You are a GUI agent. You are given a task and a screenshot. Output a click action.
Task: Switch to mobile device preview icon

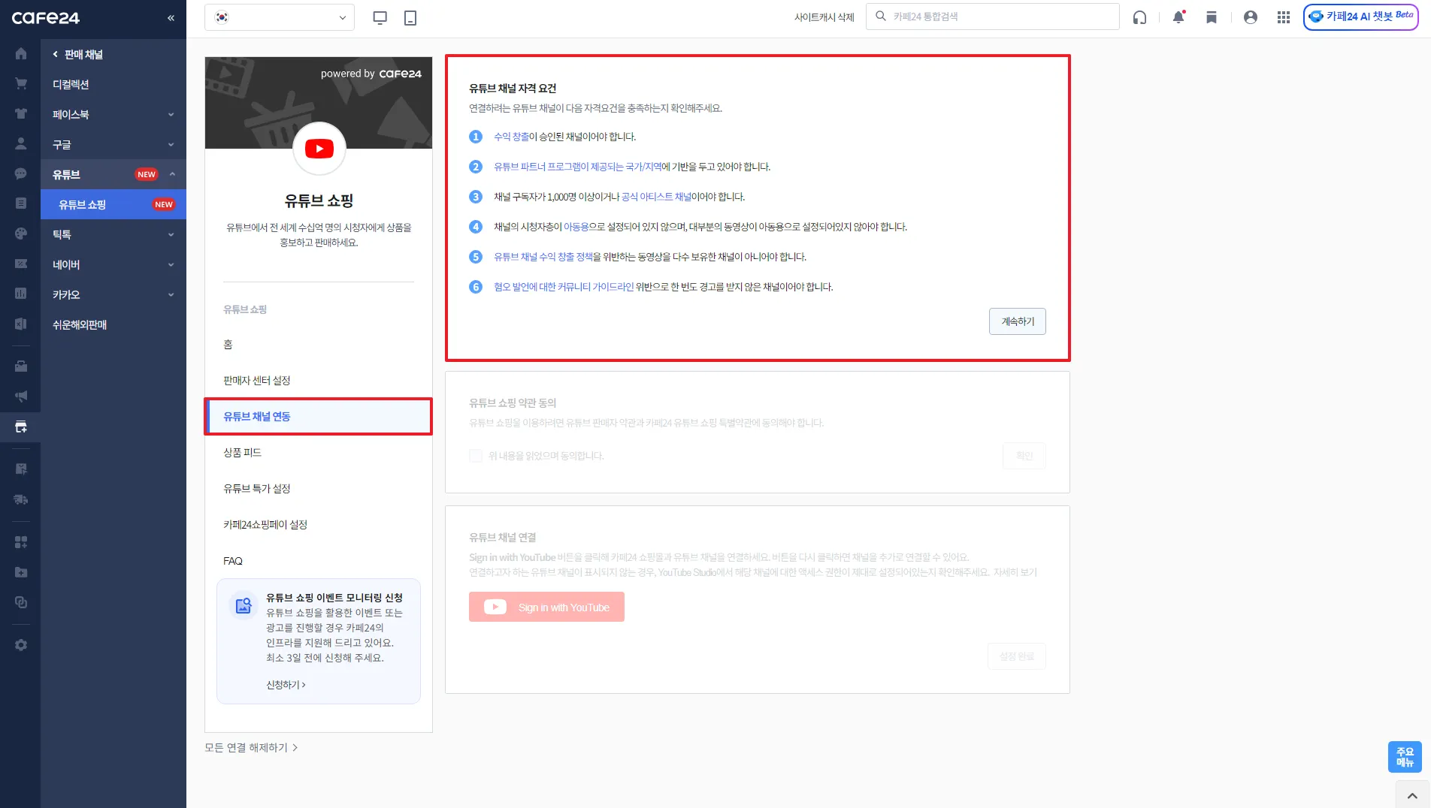point(410,18)
